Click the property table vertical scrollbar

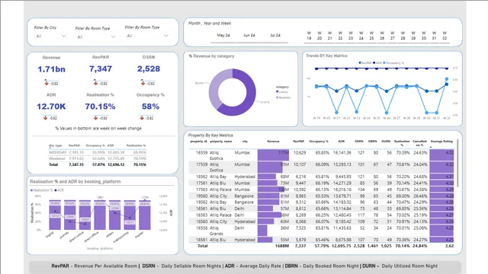(x=457, y=163)
